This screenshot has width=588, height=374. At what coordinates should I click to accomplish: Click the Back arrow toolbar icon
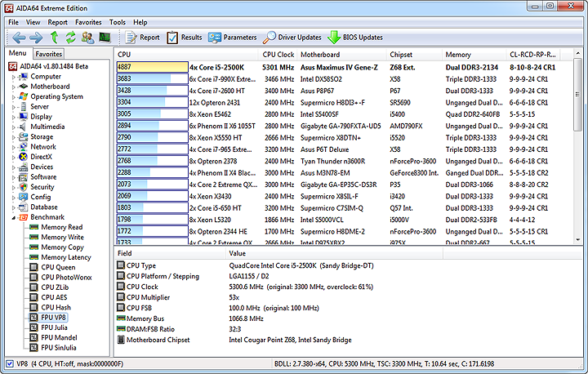tap(19, 38)
